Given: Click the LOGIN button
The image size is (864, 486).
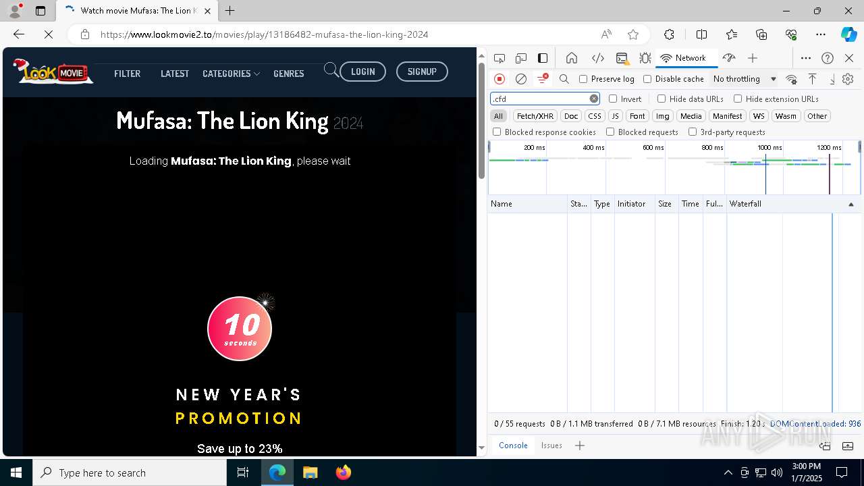Looking at the screenshot, I should [362, 72].
